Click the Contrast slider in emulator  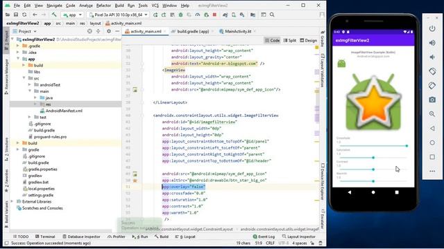[x=373, y=169]
